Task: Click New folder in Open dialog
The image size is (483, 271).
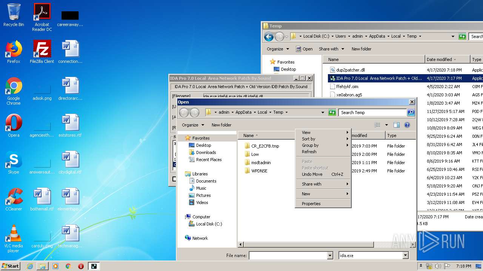Action: tap(222, 125)
